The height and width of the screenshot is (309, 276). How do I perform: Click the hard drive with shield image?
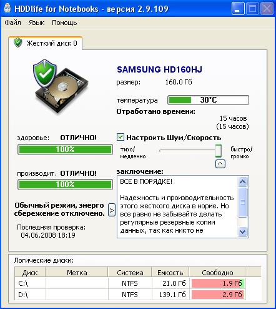coord(61,86)
